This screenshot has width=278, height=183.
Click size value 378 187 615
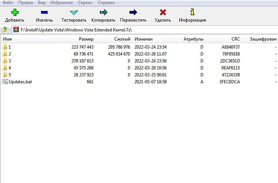tap(82, 61)
